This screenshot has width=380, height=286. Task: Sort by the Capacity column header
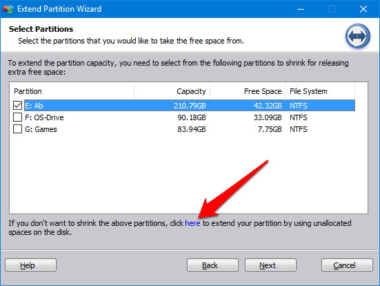pyautogui.click(x=172, y=91)
